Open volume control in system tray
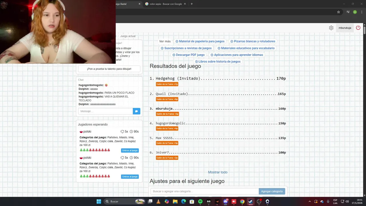The image size is (366, 206). [x=347, y=201]
